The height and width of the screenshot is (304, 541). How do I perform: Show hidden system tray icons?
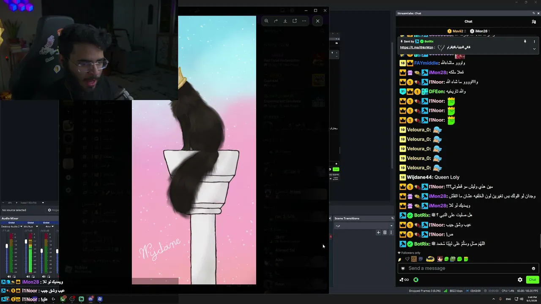[x=494, y=299]
